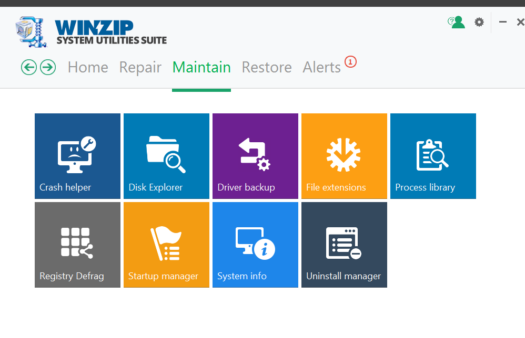
Task: Open the help and support user icon
Action: pos(457,23)
